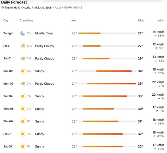The image size is (167, 153).
Task: Click the Rincón de la Victoria location text
Action: [x=29, y=8]
